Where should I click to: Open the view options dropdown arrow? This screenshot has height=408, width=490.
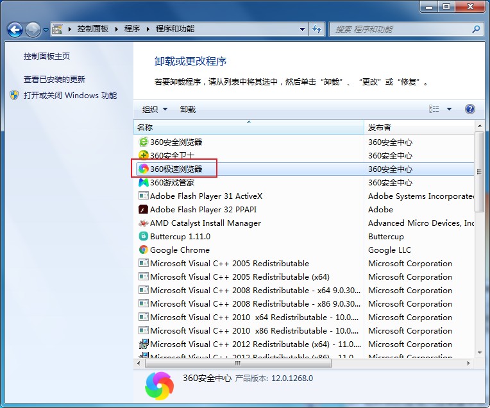(449, 109)
